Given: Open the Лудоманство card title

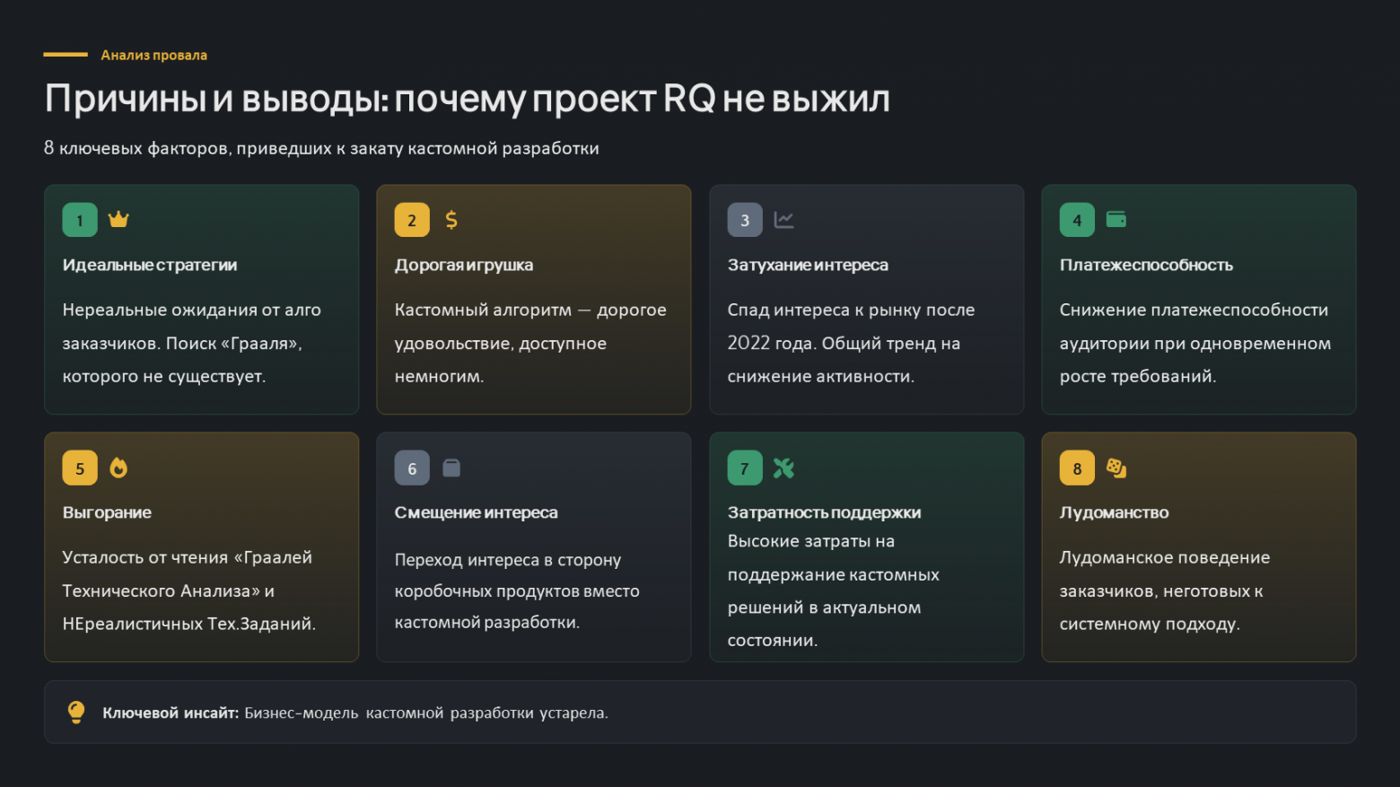Looking at the screenshot, I should click(1114, 512).
